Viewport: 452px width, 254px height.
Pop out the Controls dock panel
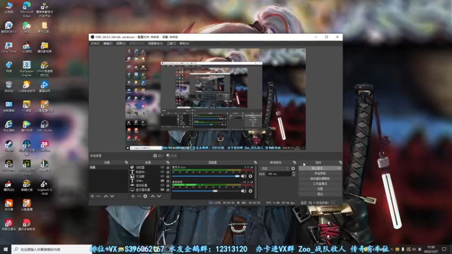click(341, 163)
